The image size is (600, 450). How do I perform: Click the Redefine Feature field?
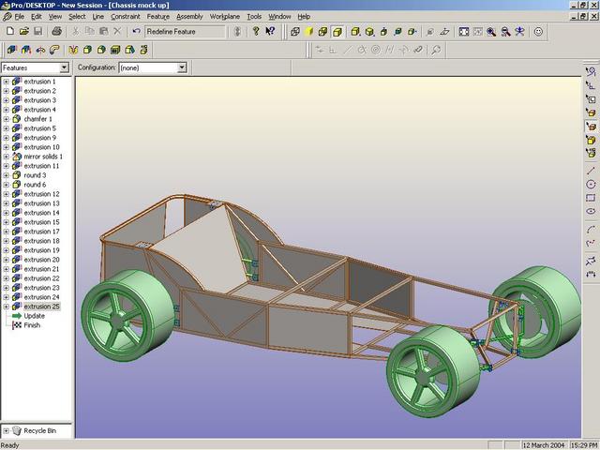point(186,32)
